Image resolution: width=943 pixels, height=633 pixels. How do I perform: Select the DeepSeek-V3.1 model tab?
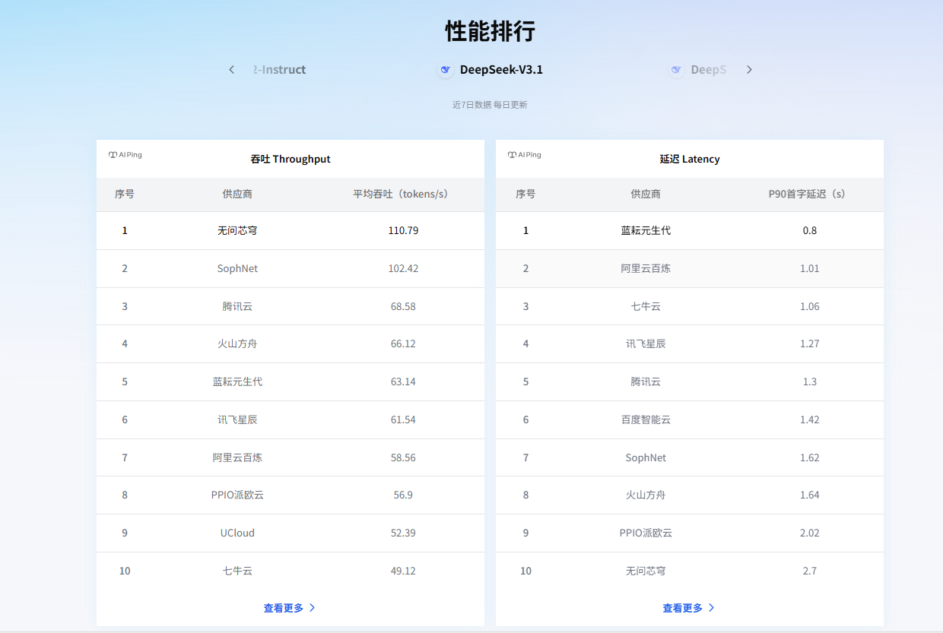[x=501, y=70]
